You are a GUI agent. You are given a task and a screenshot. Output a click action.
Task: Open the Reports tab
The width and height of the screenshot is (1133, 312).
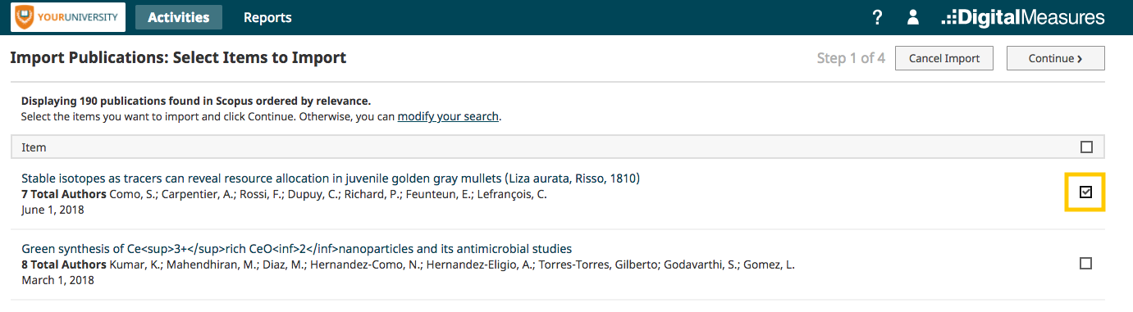click(x=267, y=17)
